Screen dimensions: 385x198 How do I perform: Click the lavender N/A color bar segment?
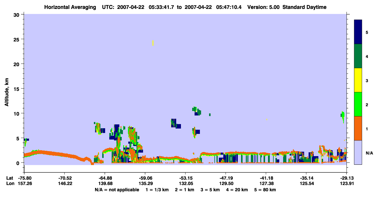point(358,152)
